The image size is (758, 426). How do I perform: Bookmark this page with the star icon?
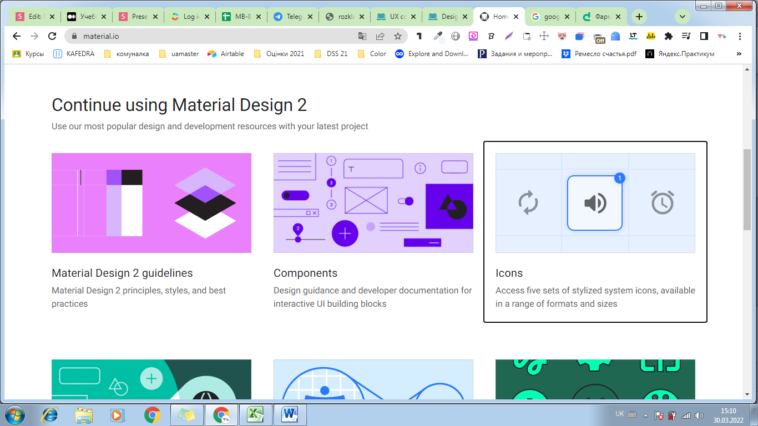pyautogui.click(x=398, y=36)
